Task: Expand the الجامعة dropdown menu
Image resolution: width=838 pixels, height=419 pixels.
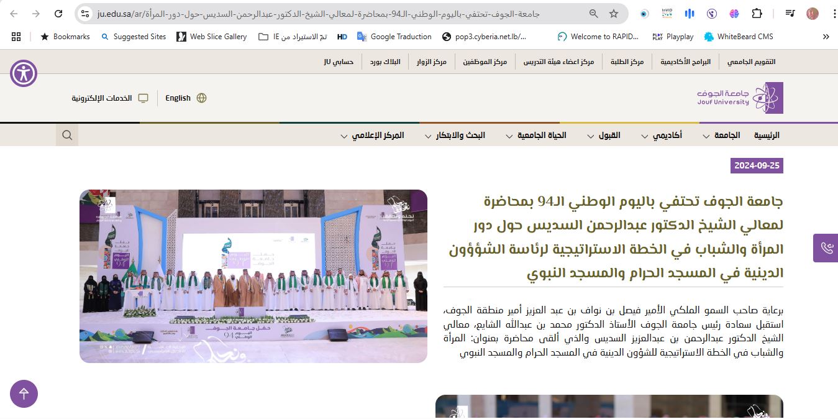Action: click(x=721, y=136)
